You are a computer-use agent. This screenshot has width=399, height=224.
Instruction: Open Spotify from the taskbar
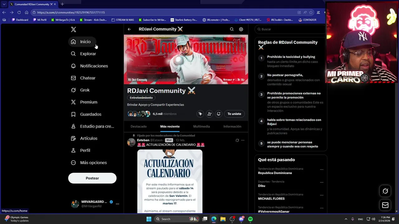[250, 219]
